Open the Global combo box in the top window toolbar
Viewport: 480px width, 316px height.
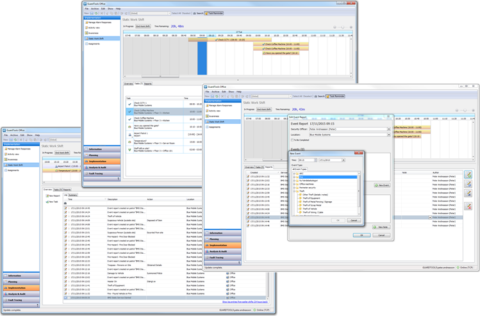[151, 13]
